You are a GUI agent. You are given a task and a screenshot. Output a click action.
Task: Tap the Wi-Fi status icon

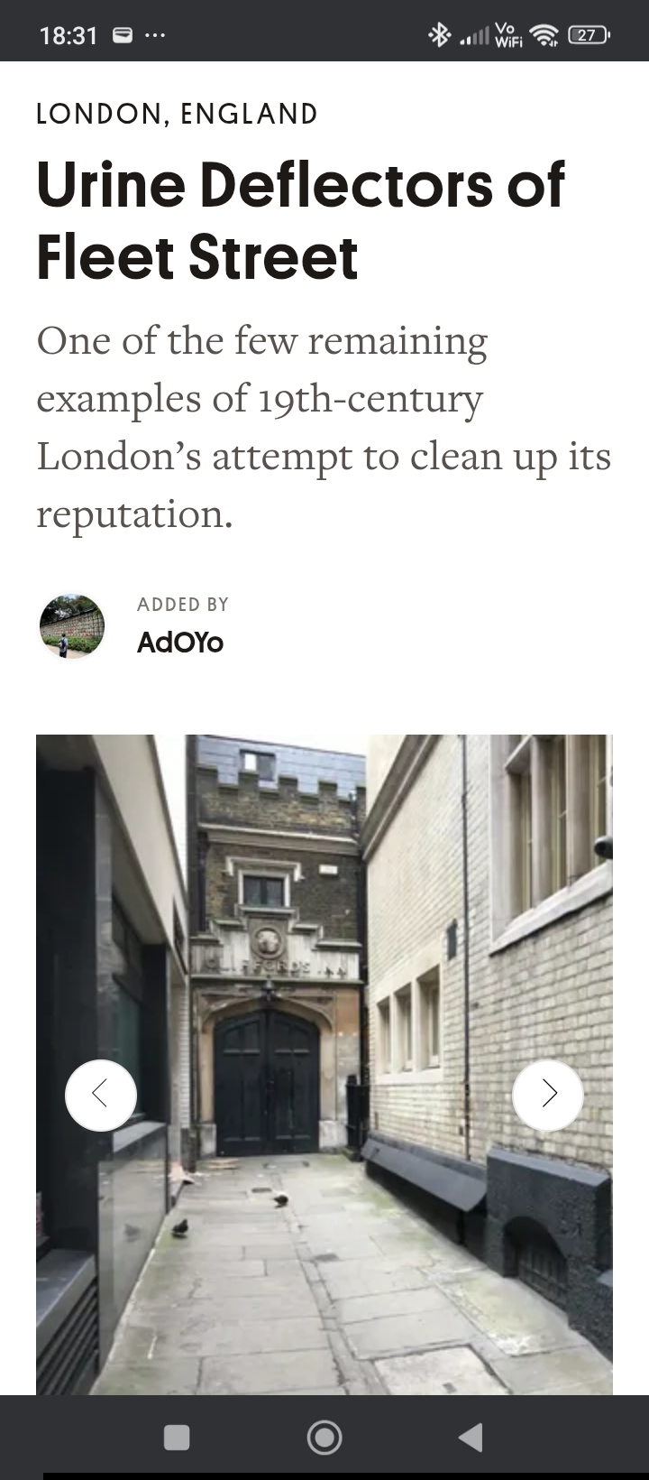click(x=544, y=35)
